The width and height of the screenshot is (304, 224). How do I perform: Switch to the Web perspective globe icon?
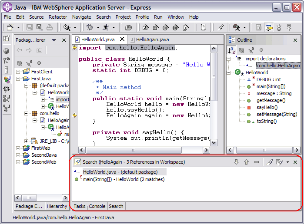pyautogui.click(x=7, y=51)
